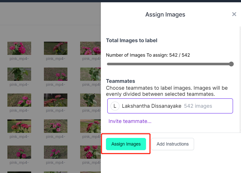Screen dimensions: 241x173
Task: Select the middle thumbnail in the second row
Action: (x=56, y=74)
